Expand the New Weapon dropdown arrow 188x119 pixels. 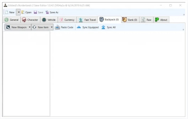[29, 27]
